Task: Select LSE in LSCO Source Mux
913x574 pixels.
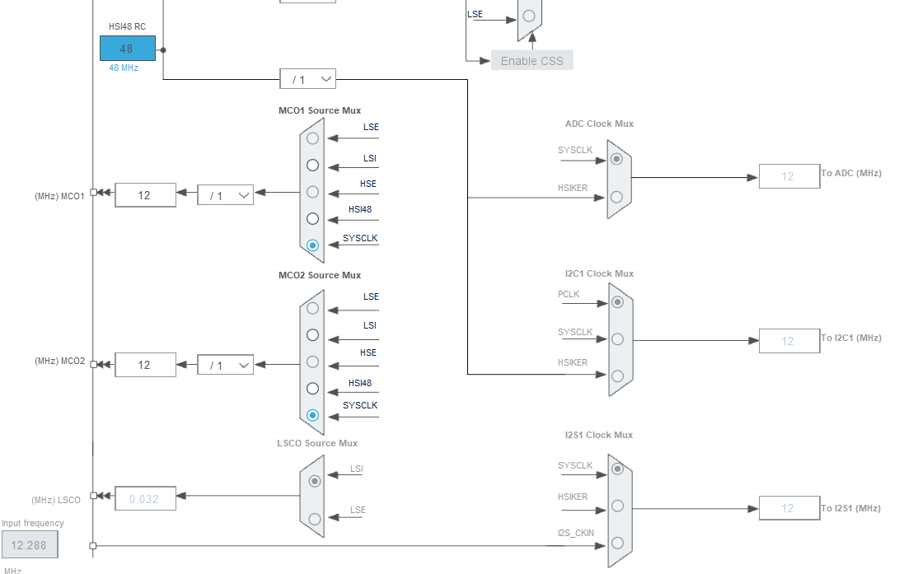Action: point(315,520)
